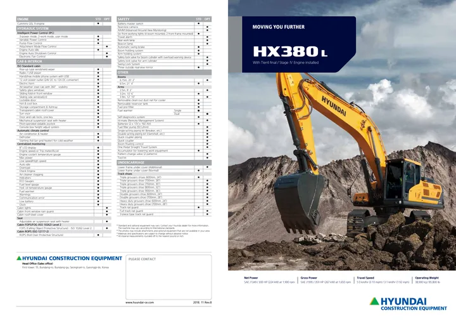Click the 'Attachment Mode Flow Control' row
This screenshot has width=456, height=323.
[64, 46]
